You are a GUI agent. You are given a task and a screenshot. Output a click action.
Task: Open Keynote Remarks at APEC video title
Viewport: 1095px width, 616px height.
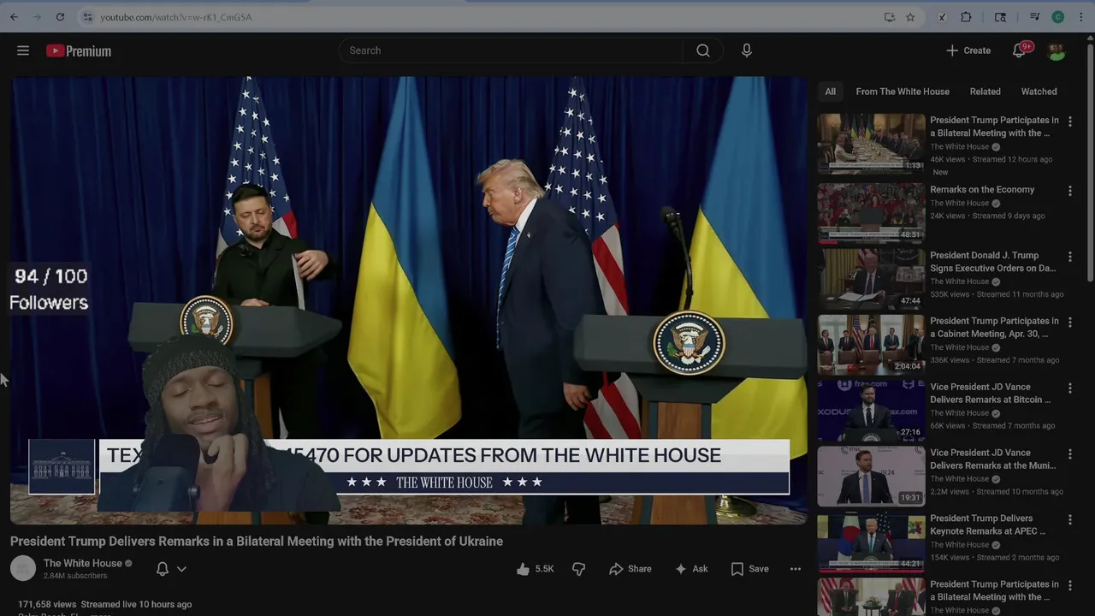(988, 524)
